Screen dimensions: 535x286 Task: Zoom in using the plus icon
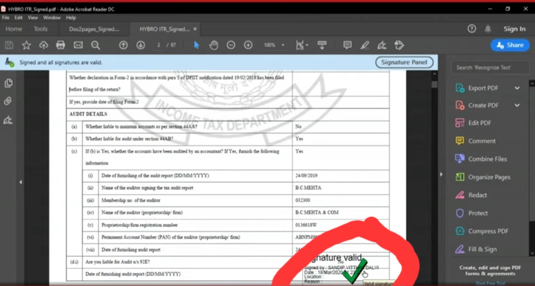248,45
